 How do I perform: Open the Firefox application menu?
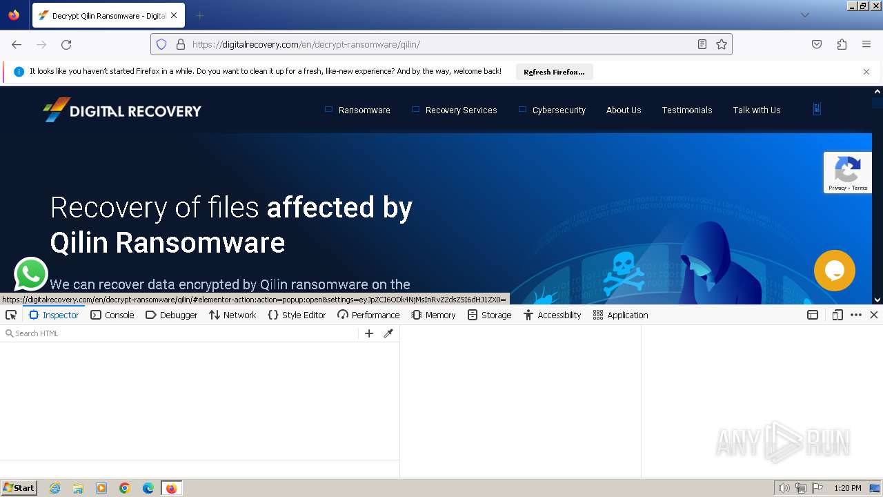click(x=866, y=44)
